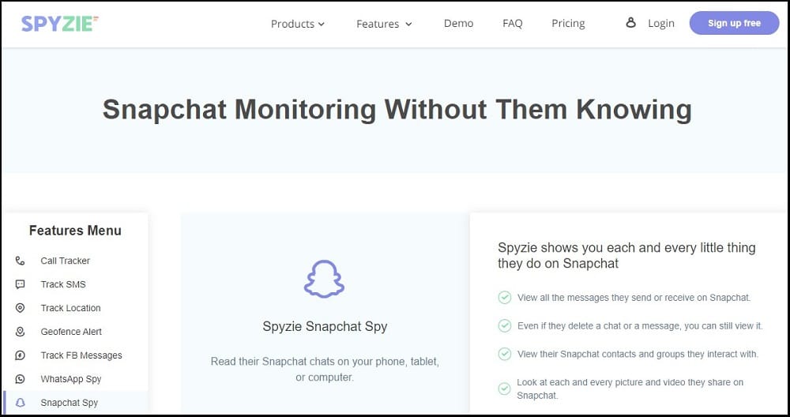Viewport: 790px width, 417px height.
Task: Click checkmark beside 'Even if they delete a chat'
Action: (x=504, y=326)
